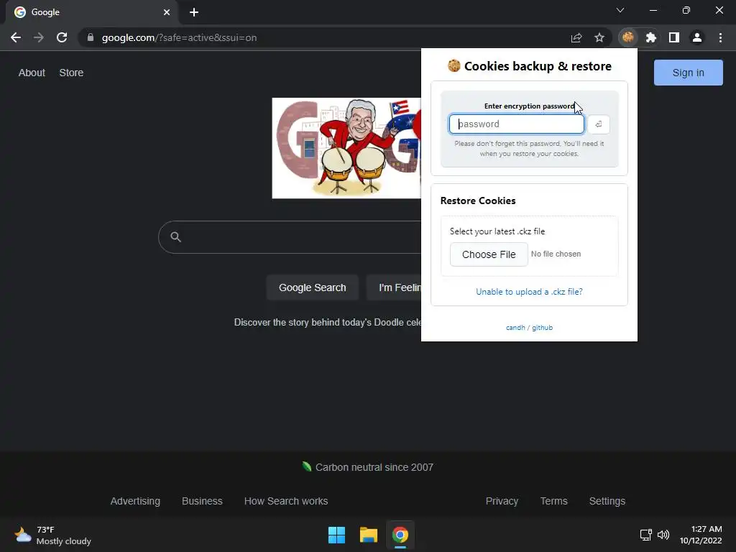Screen dimensions: 736x552
Task: Open the Settings footer menu
Action: click(607, 501)
